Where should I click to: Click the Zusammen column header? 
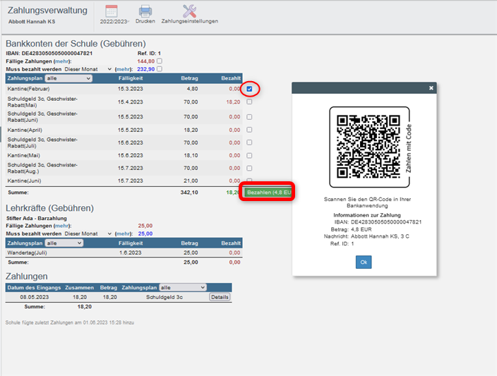pos(80,288)
